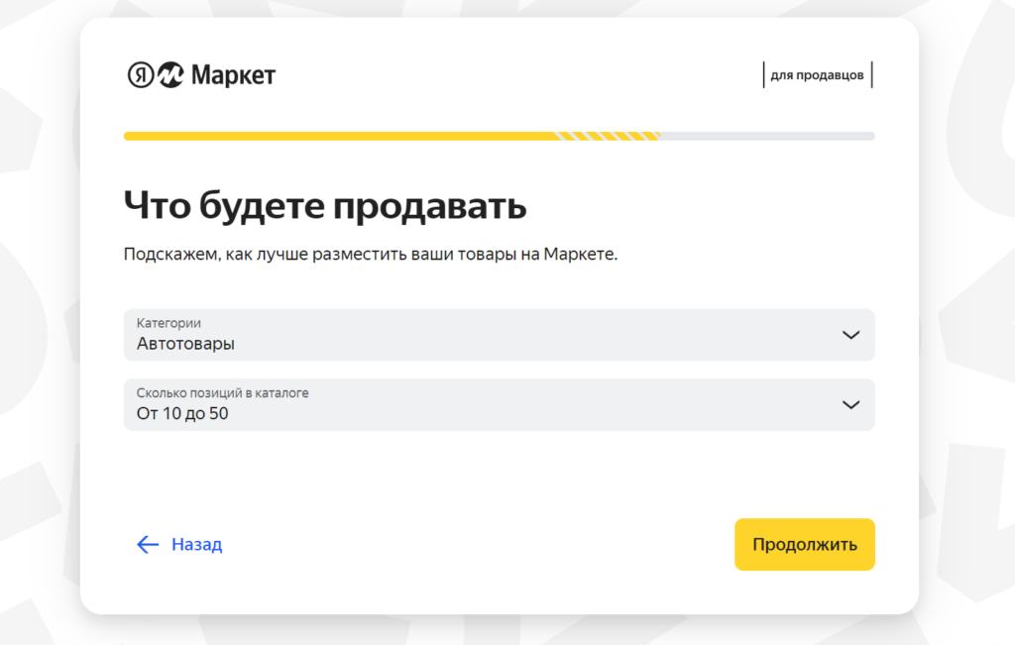
Task: Click the Маркет wordmark in header
Action: (233, 75)
